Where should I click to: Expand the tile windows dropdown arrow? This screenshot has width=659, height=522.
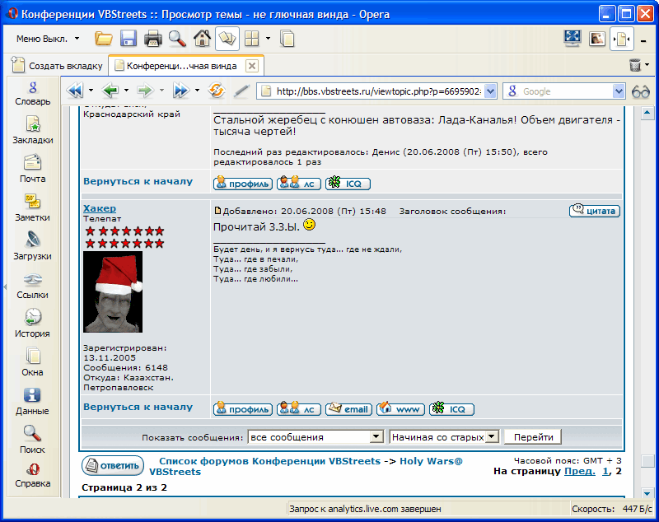point(269,39)
